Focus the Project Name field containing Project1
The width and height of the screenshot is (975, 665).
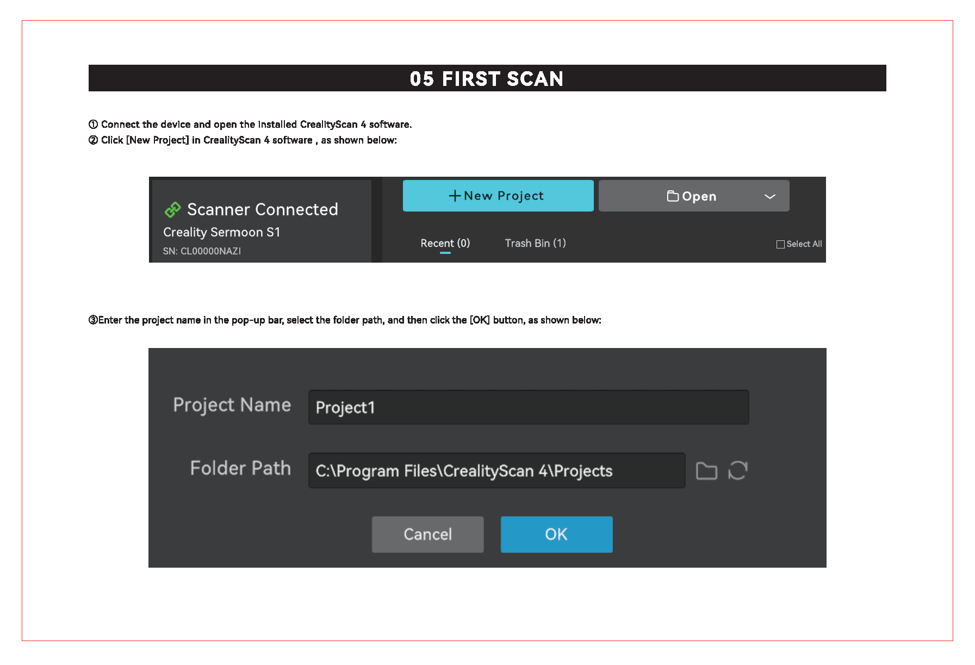click(528, 407)
